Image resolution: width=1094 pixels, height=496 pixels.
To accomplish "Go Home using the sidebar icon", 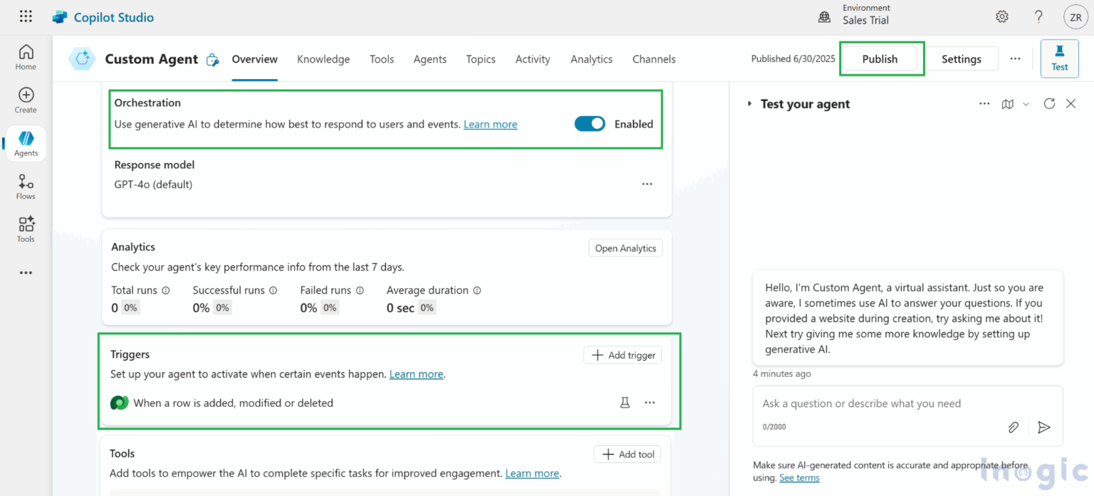I will pyautogui.click(x=26, y=56).
